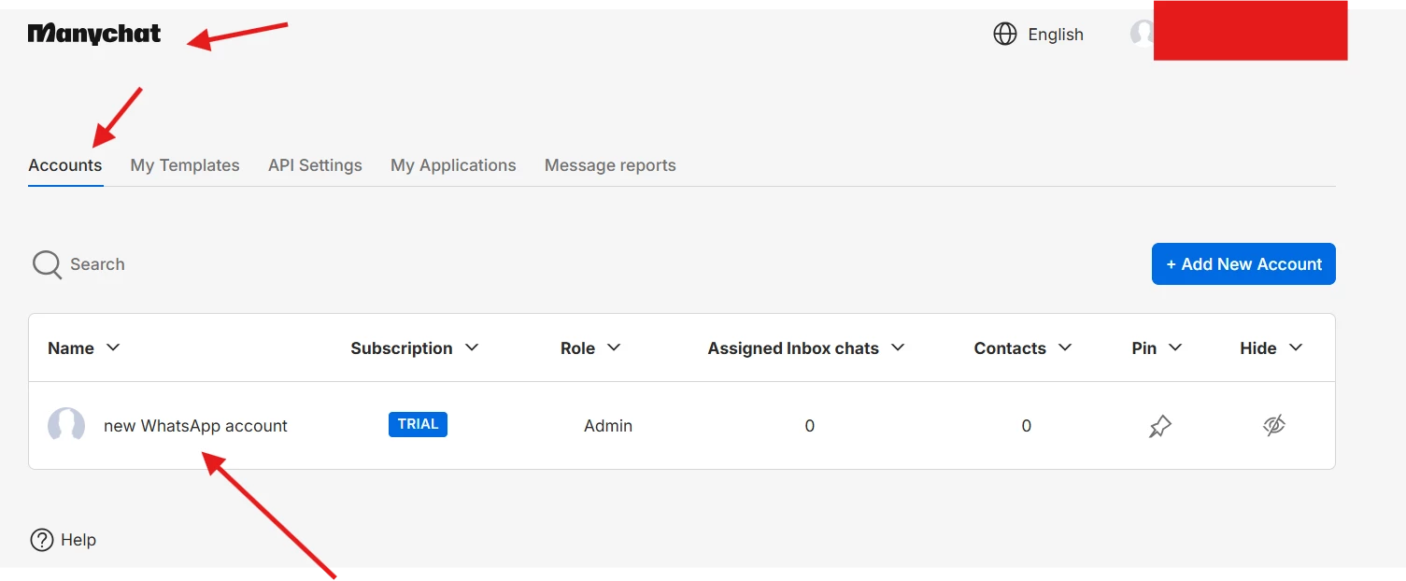
Task: Click the new WhatsApp account avatar
Action: pyautogui.click(x=66, y=426)
